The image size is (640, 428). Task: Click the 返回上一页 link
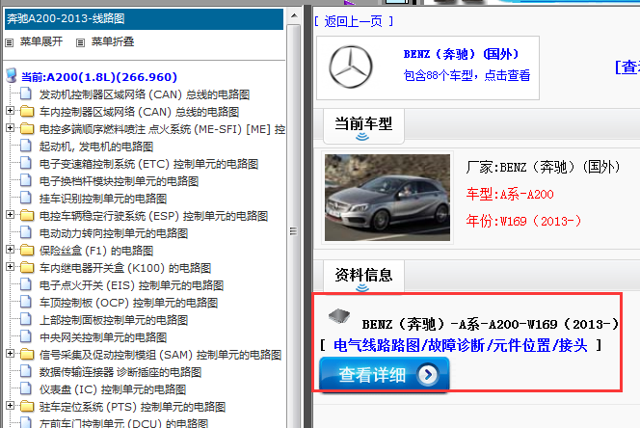coord(354,21)
